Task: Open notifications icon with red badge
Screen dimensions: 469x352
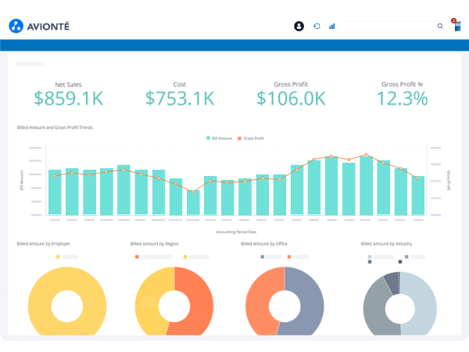Action: (x=456, y=25)
